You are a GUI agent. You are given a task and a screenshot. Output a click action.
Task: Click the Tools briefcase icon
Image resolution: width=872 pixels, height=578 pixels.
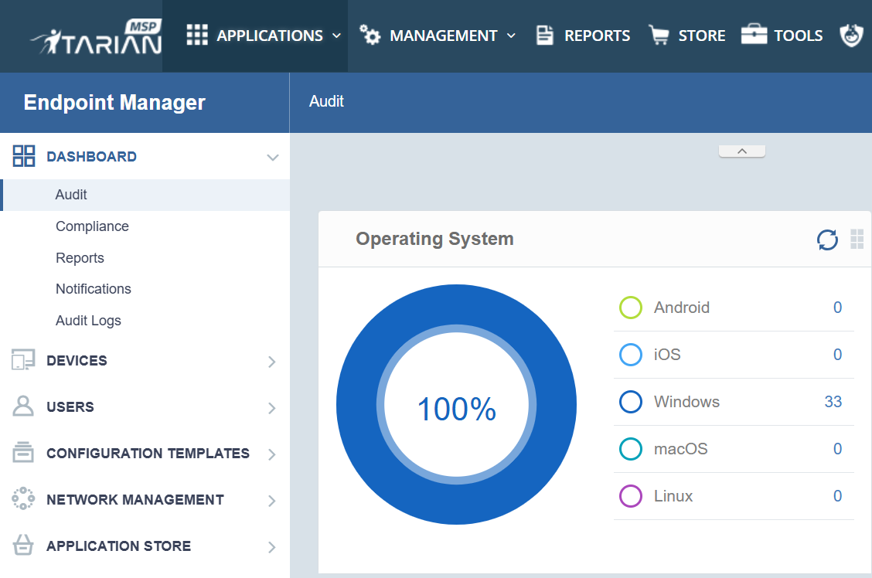pyautogui.click(x=754, y=36)
